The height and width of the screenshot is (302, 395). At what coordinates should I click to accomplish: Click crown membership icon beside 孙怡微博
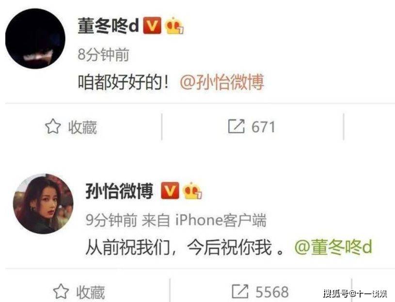[x=192, y=191]
